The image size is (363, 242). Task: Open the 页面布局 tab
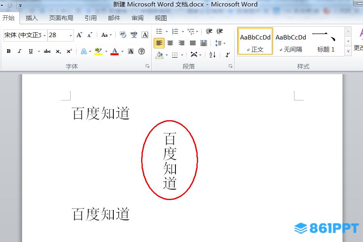[61, 18]
